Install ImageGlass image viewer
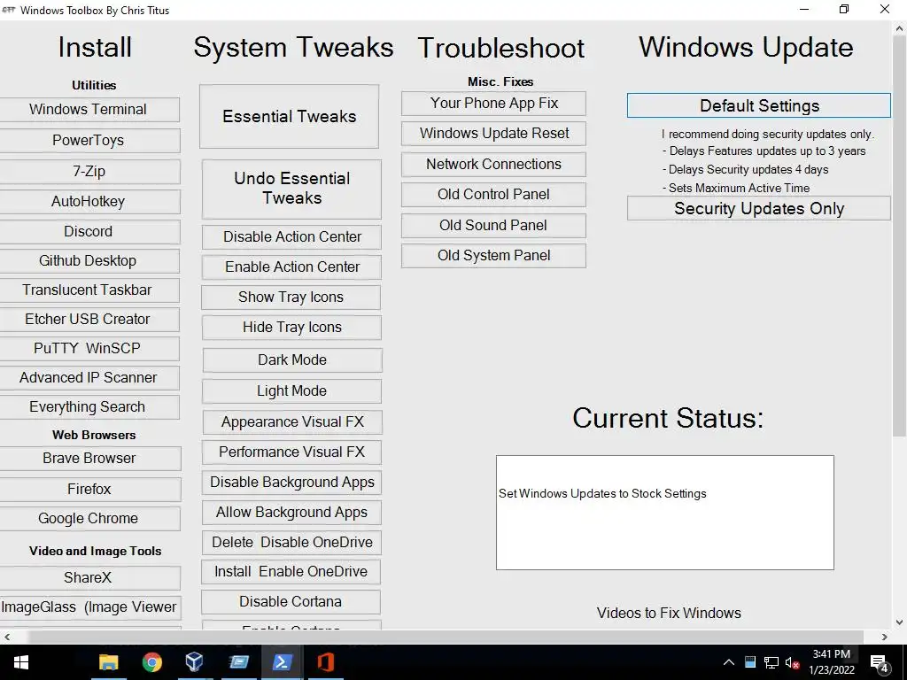This screenshot has height=680, width=907. coord(89,607)
